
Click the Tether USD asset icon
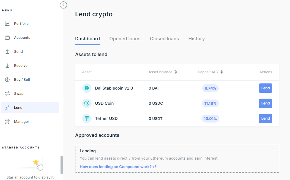(87, 118)
